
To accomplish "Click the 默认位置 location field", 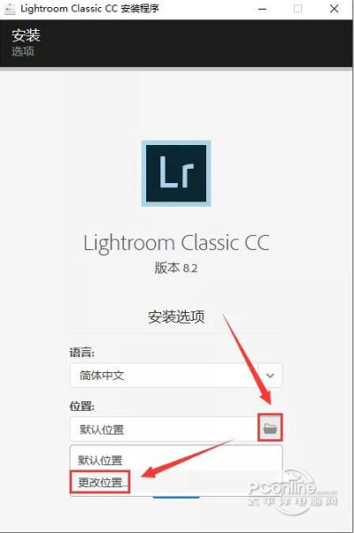I will (x=164, y=430).
